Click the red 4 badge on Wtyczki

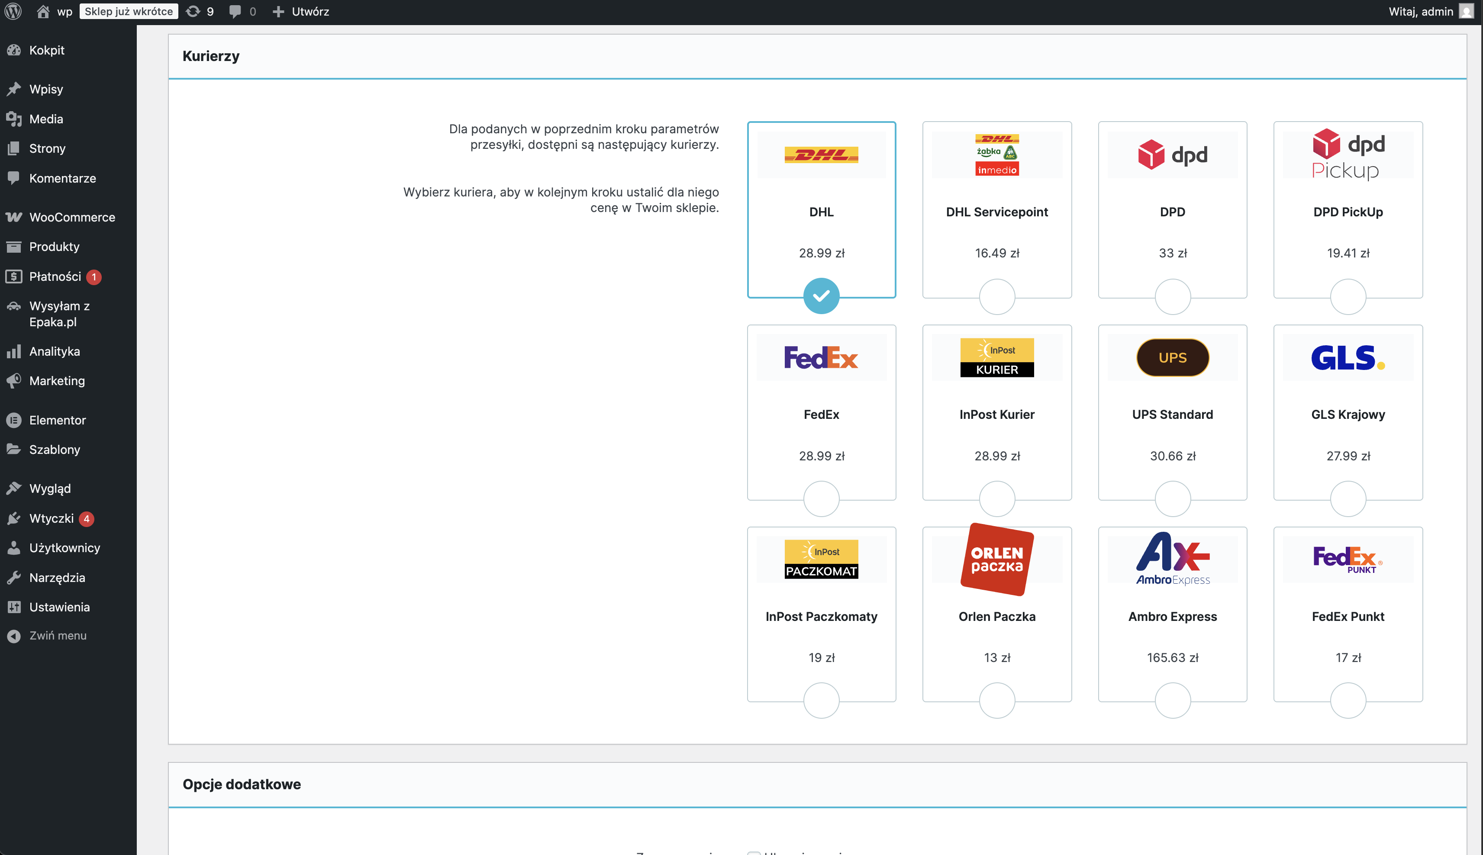(86, 518)
